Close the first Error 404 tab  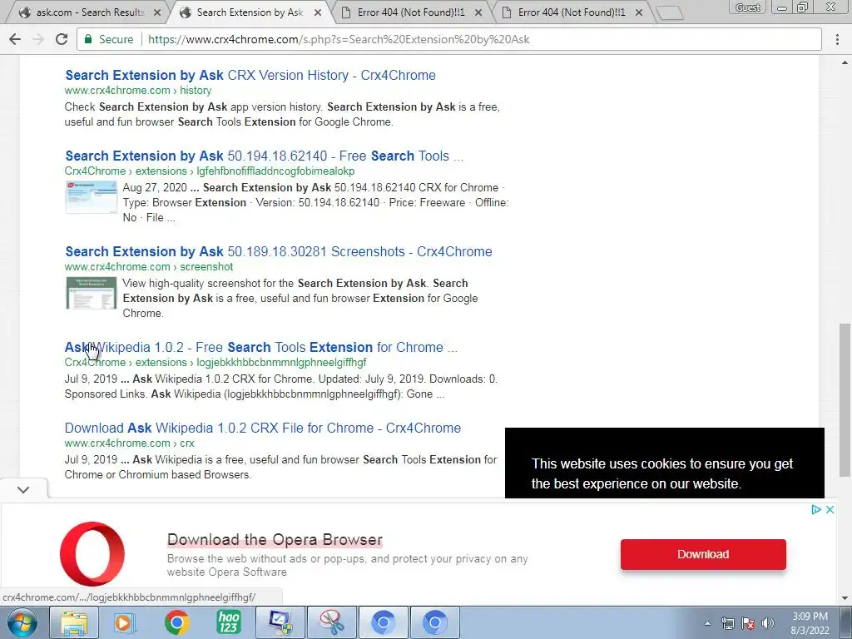(x=478, y=12)
